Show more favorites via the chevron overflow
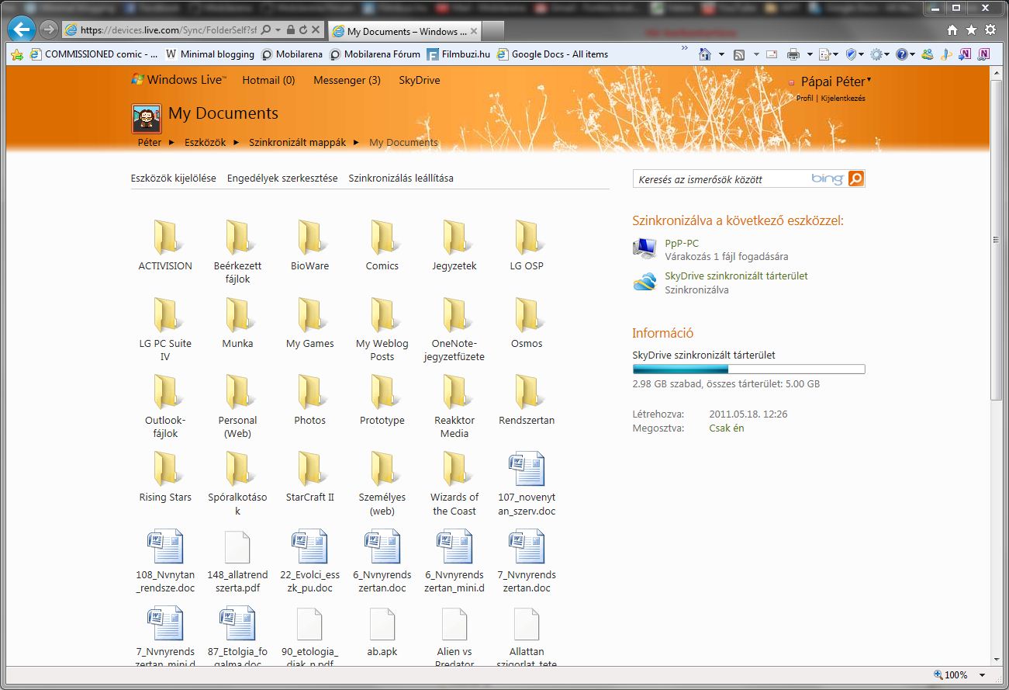The width and height of the screenshot is (1009, 690). (x=685, y=49)
